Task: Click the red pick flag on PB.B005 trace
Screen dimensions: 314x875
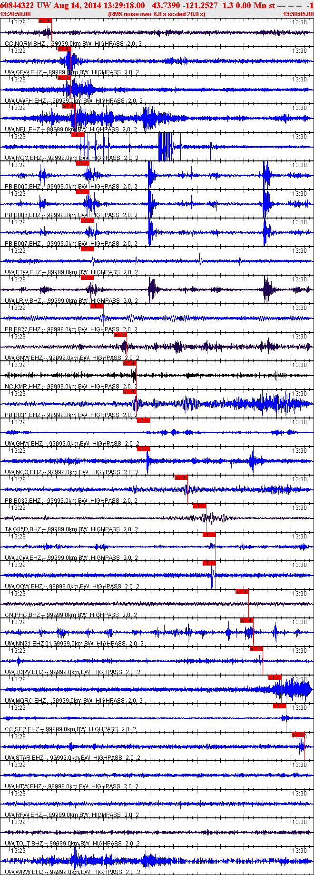Action: tap(83, 163)
